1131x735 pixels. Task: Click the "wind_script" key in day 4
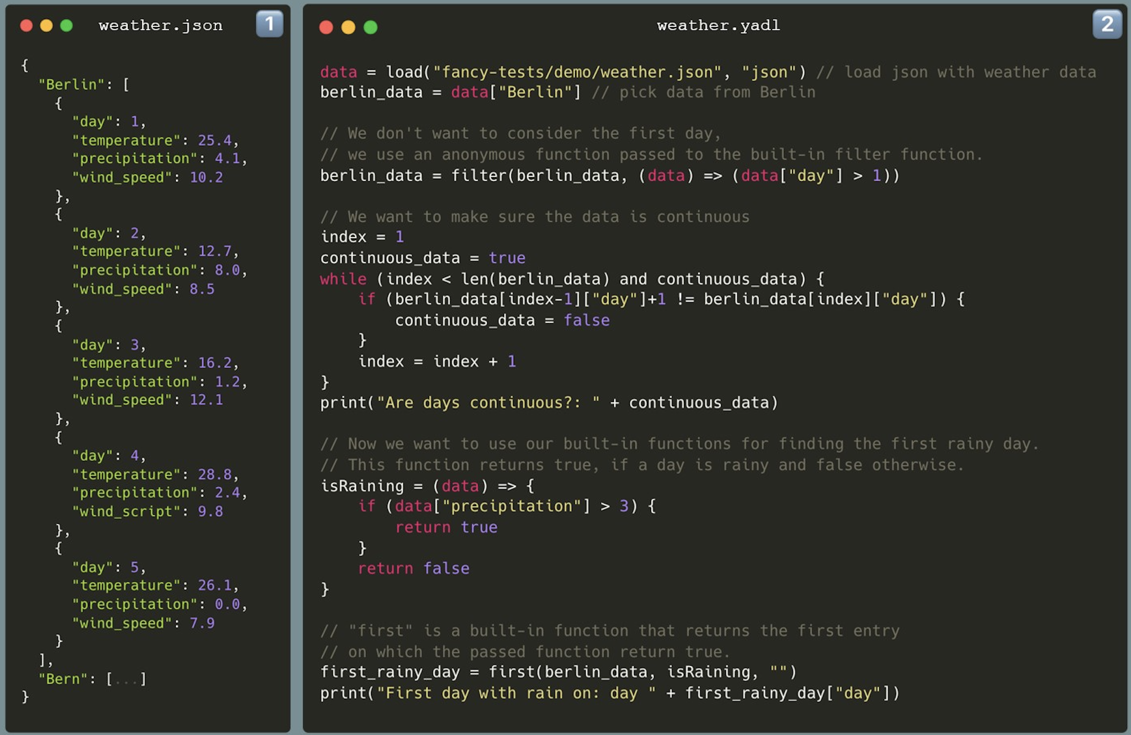126,512
